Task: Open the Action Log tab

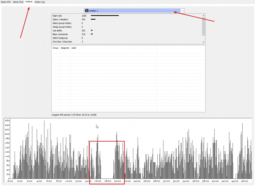Action: pos(40,2)
